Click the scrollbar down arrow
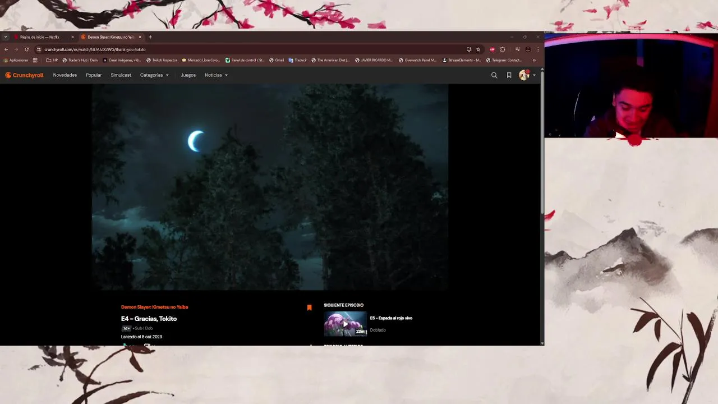 (542, 343)
